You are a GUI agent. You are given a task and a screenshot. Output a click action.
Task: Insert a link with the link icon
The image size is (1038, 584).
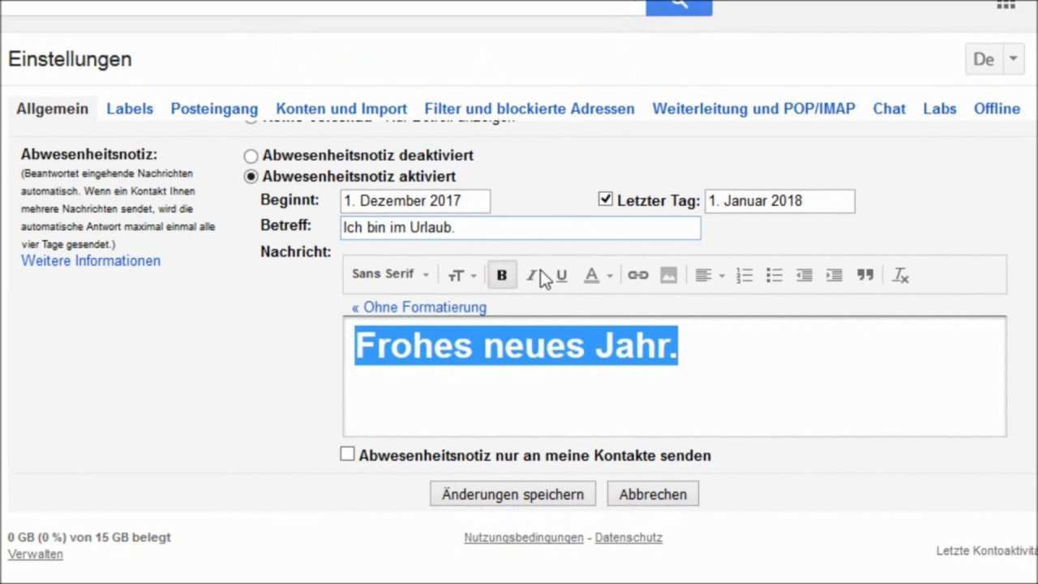click(638, 276)
